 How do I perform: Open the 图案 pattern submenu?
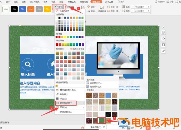(70, 107)
